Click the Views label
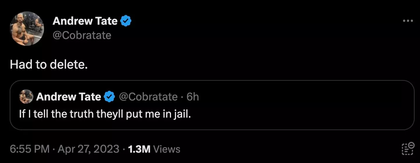Screen dimensions: 420x163 tap(167, 149)
